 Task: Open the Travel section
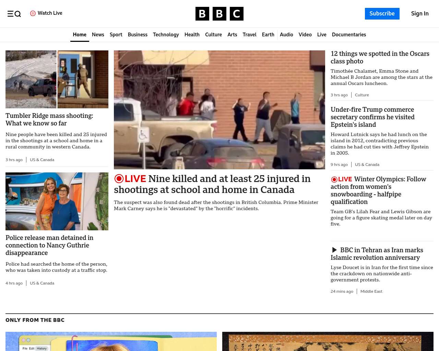click(x=249, y=35)
